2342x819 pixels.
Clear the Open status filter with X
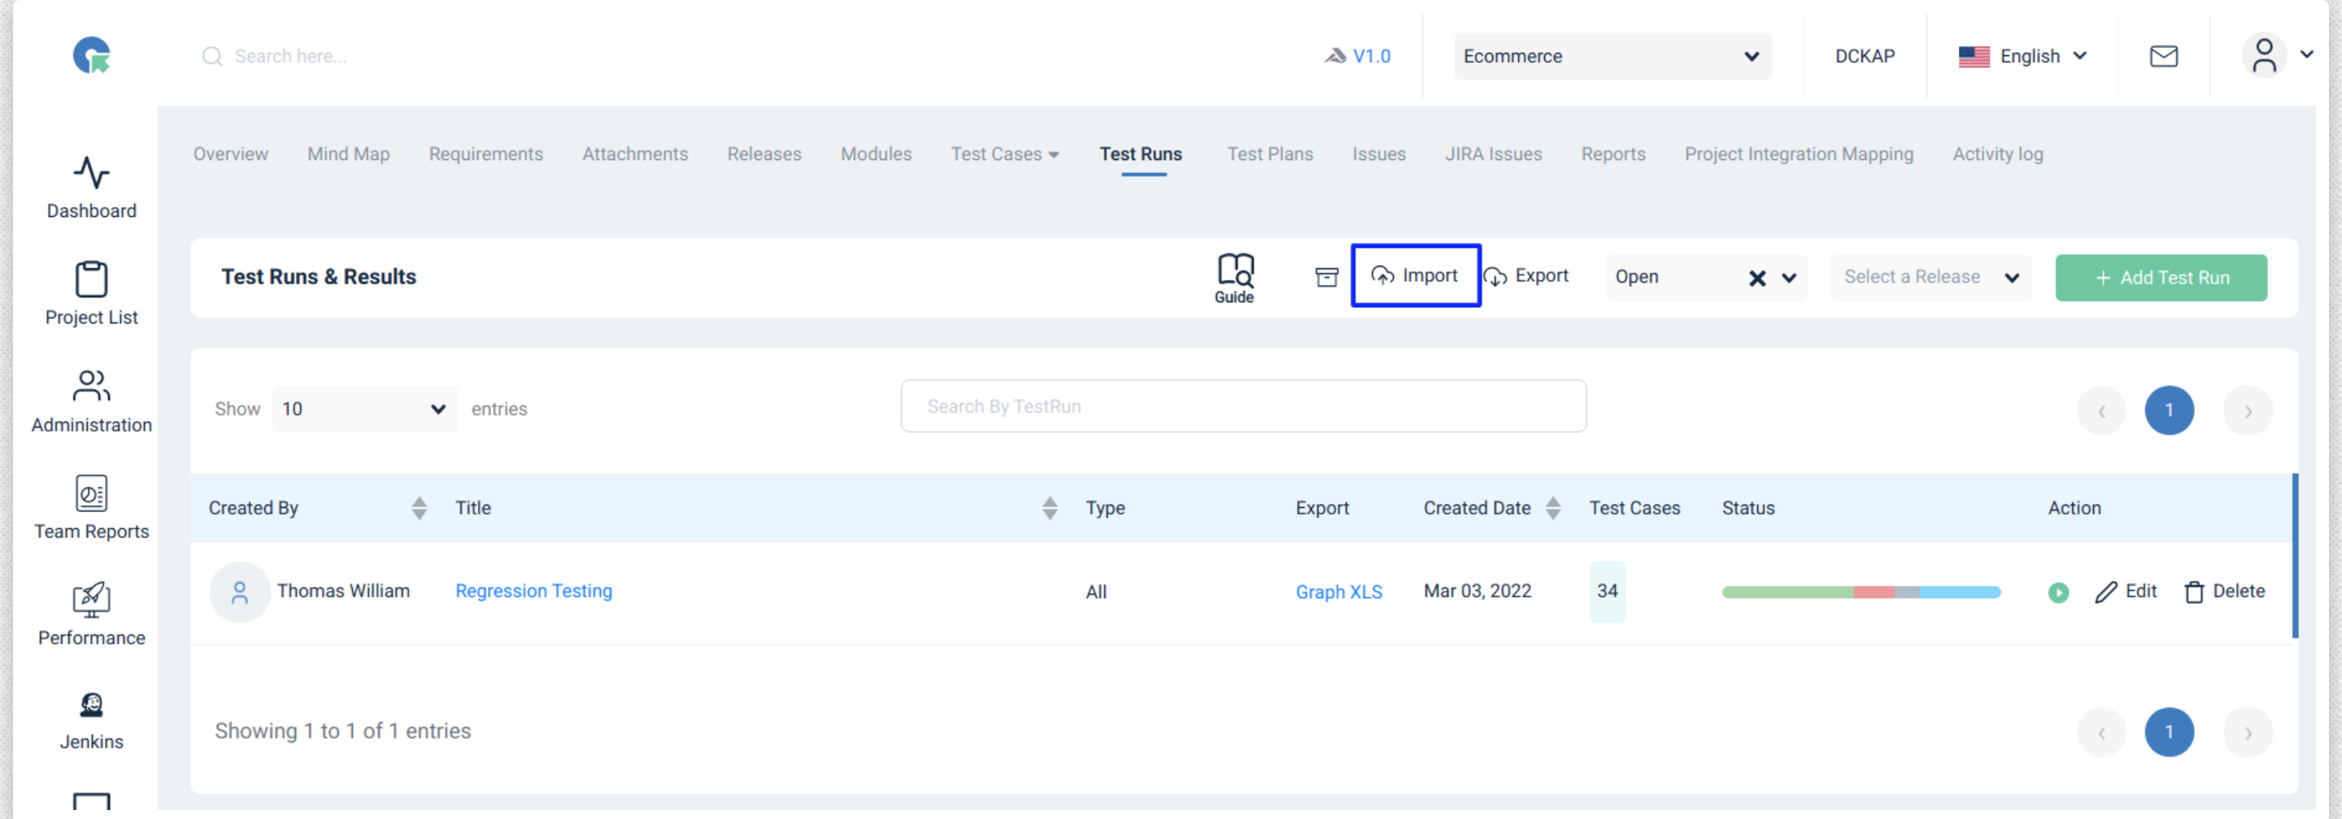point(1756,278)
